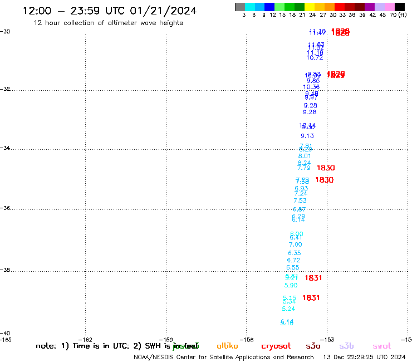The width and height of the screenshot is (412, 362).
Task: Select the wave height value 6.35
Action: click(x=295, y=253)
